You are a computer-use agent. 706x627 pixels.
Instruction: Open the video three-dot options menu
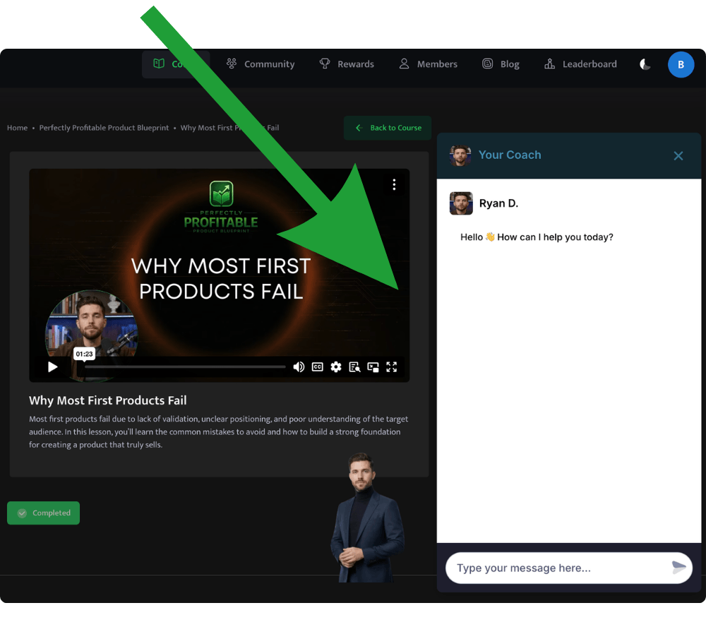394,185
